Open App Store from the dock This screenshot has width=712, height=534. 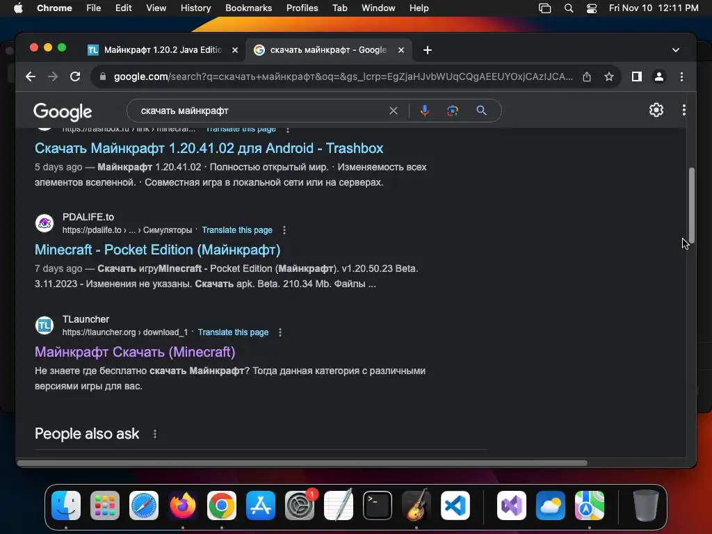pos(261,505)
